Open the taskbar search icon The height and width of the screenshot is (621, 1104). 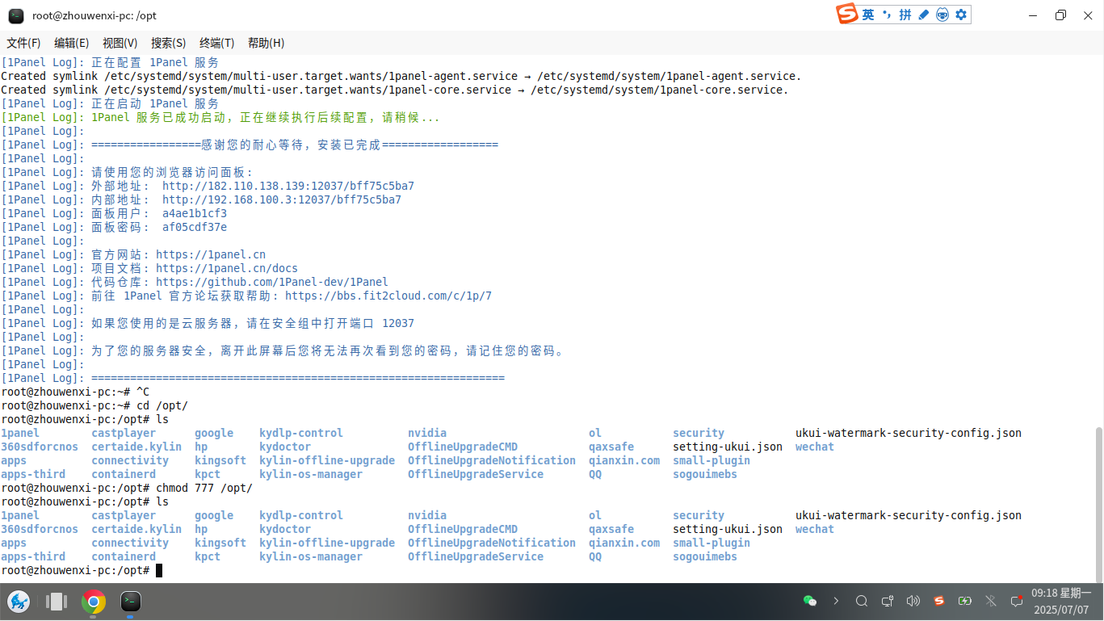862,601
